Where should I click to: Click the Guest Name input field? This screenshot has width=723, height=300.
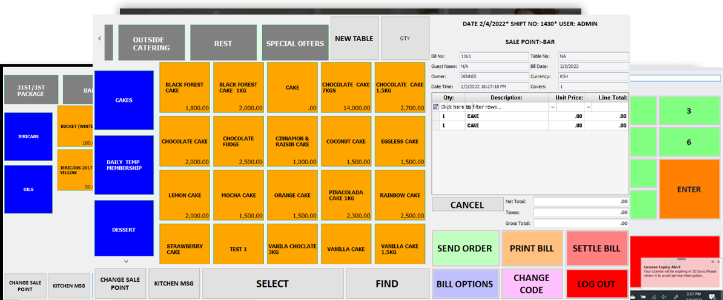494,66
